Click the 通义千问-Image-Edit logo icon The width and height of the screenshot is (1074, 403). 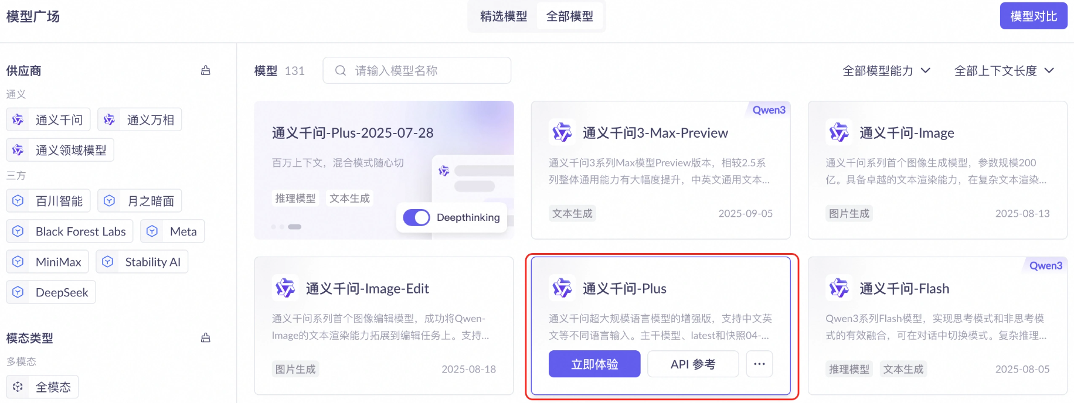click(x=285, y=288)
